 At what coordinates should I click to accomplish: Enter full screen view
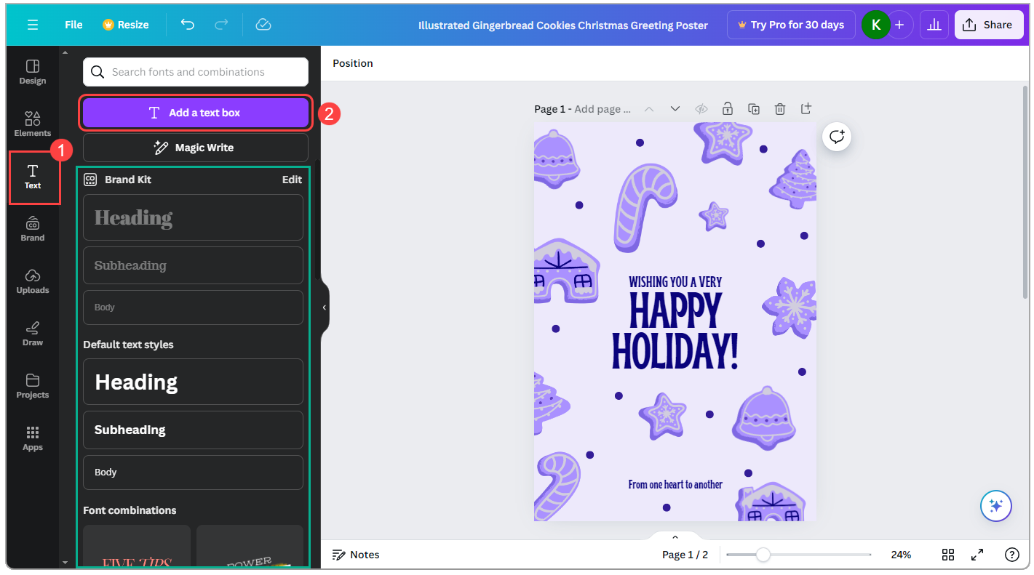click(977, 554)
